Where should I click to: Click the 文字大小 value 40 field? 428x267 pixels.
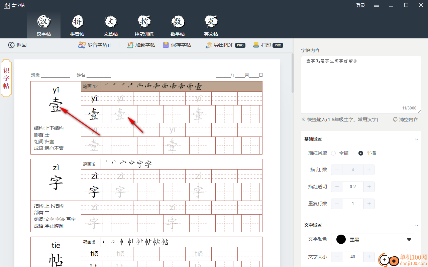[x=353, y=257]
